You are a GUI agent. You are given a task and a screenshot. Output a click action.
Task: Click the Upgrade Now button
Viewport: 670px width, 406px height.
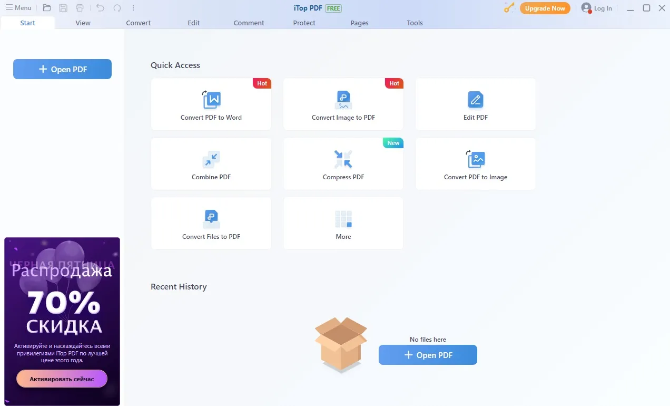545,8
